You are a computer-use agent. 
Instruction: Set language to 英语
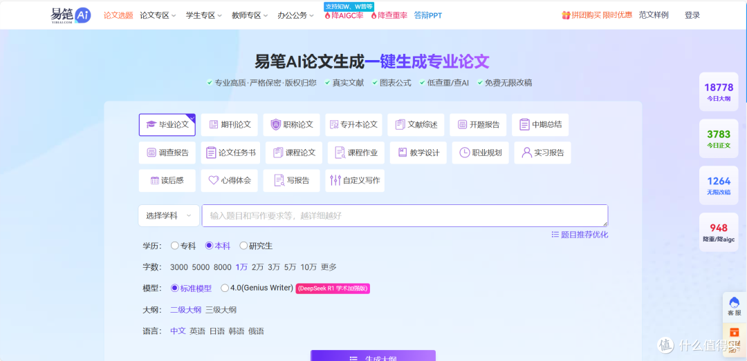pos(198,331)
